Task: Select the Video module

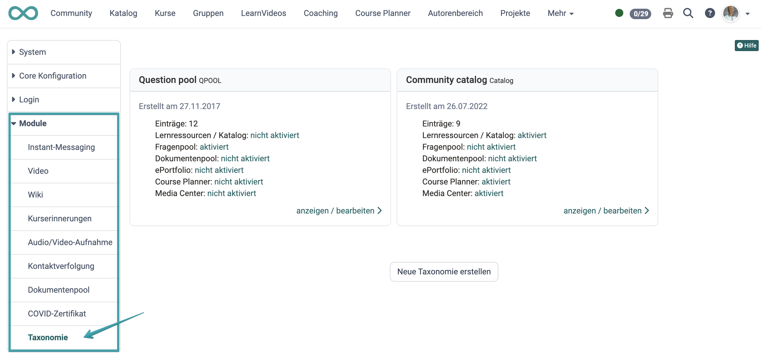Action: [64, 171]
